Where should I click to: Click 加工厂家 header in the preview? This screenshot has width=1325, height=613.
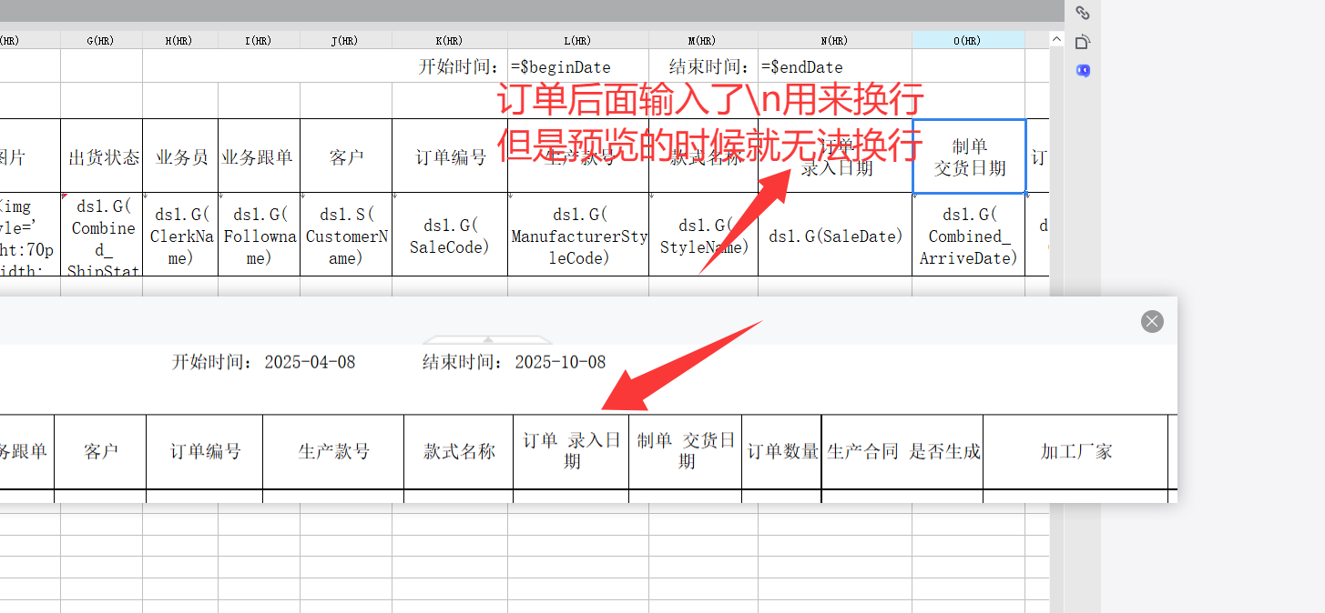coord(1075,451)
